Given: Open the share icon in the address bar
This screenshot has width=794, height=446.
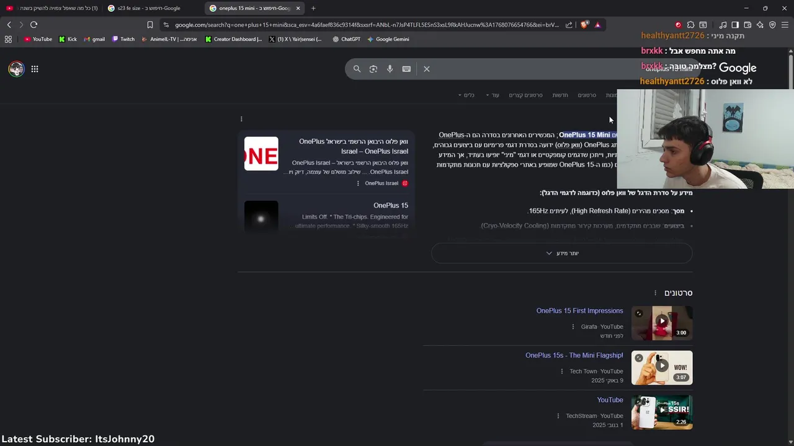Looking at the screenshot, I should pos(569,25).
